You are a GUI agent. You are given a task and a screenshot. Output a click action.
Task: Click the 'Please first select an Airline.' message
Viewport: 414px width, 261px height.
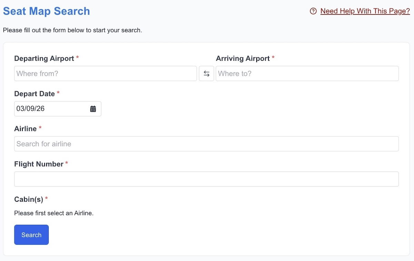click(x=54, y=213)
